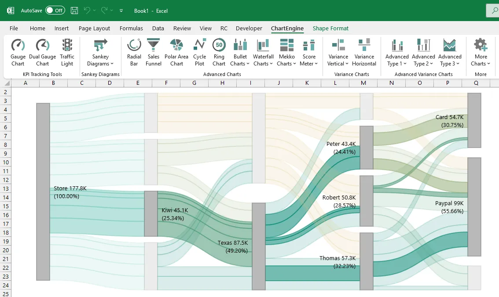Open the Dual Gauge Chart tool
Viewport: 499px width, 297px height.
[x=42, y=51]
